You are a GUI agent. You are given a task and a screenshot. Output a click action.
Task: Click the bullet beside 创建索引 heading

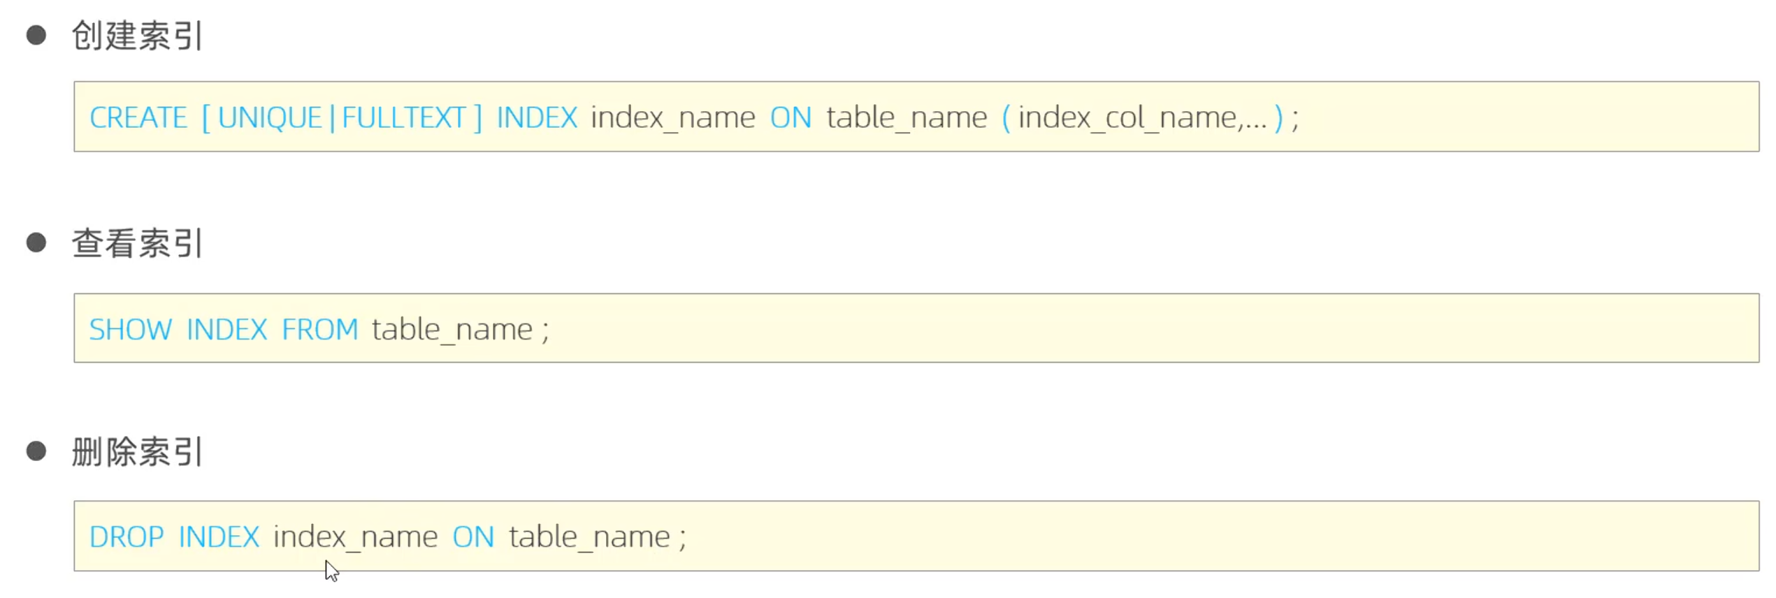coord(36,35)
